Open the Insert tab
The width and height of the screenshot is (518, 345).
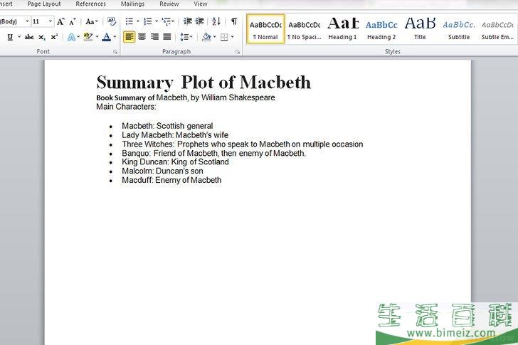pos(6,4)
